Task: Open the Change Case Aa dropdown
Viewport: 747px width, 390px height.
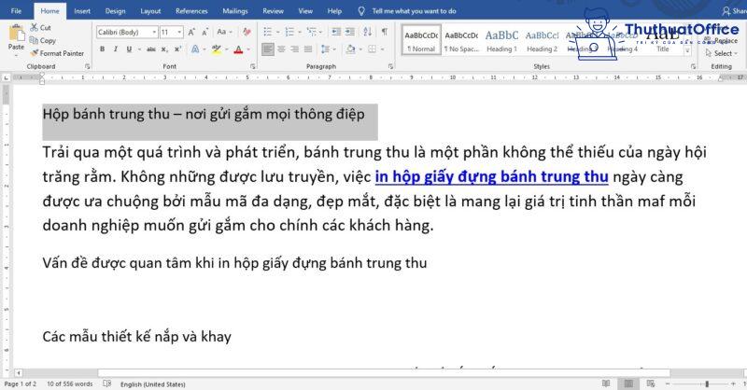Action: 224,32
